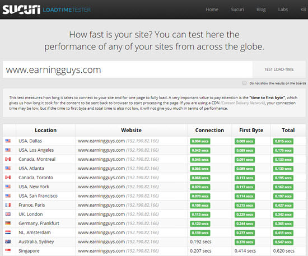308x256 pixels.
Task: Click the France flag beside Paris
Action: [8, 205]
